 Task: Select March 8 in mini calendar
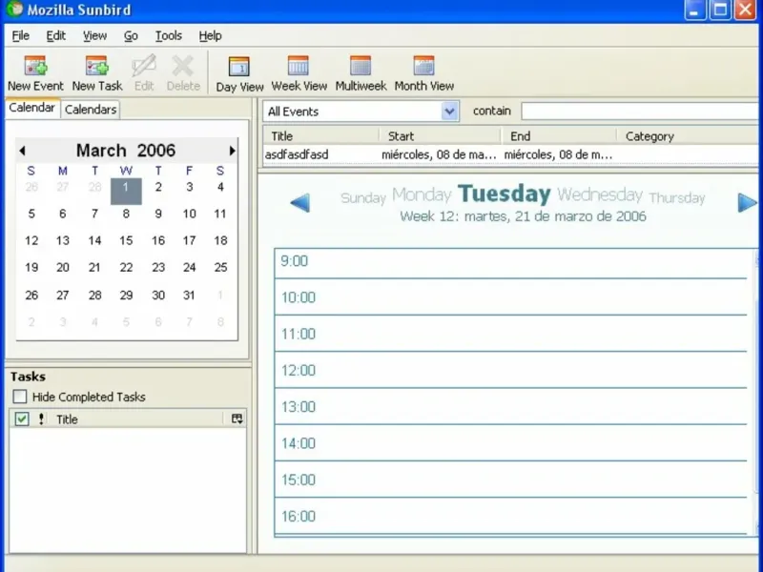[x=126, y=214]
